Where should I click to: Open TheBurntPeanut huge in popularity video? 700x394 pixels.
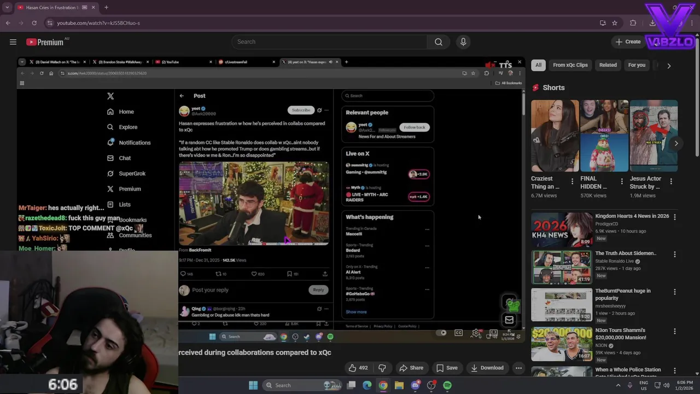623,294
